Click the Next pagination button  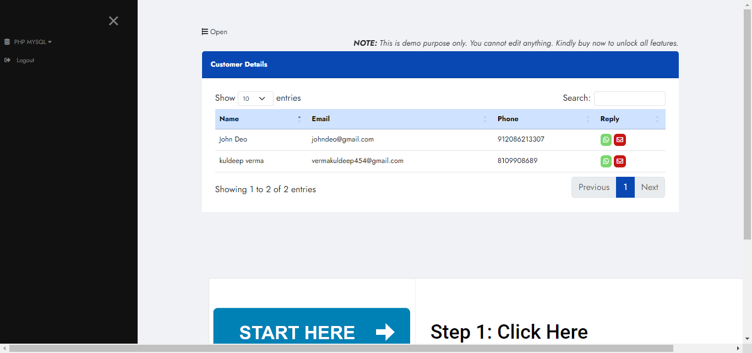coord(650,187)
